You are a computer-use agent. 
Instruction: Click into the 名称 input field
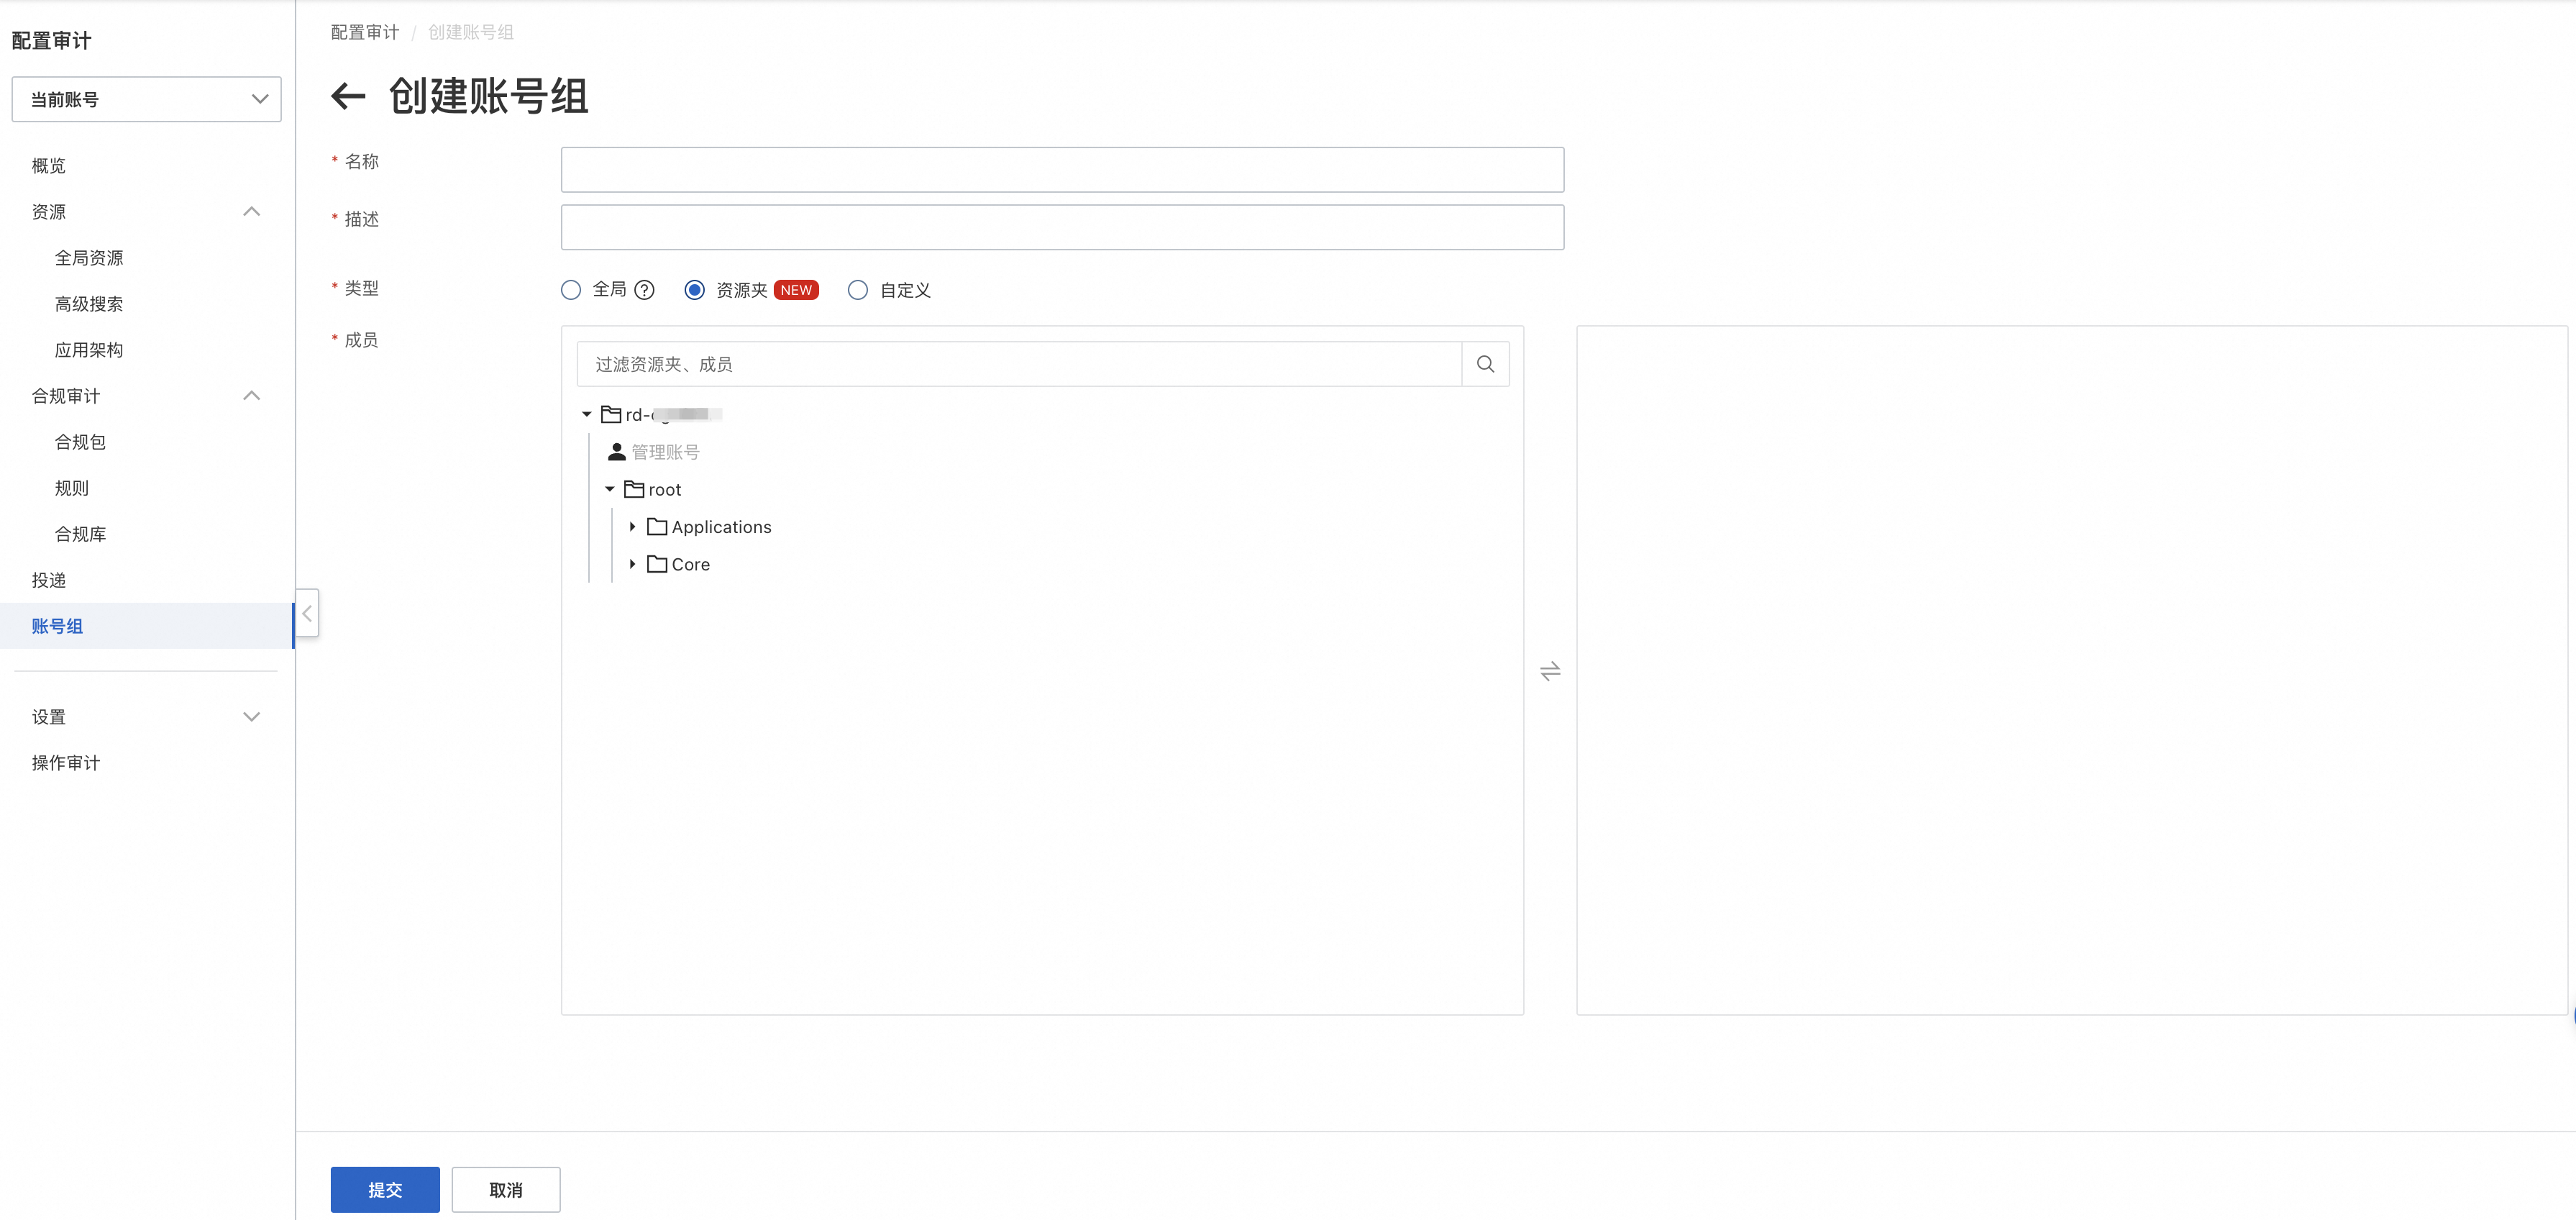[x=1062, y=170]
